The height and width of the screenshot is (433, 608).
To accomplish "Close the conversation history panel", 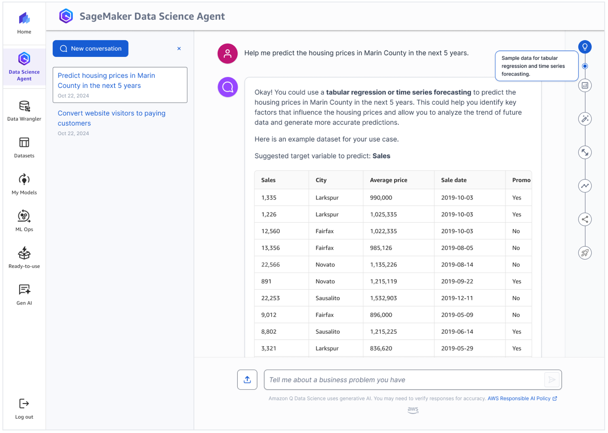I will 179,48.
